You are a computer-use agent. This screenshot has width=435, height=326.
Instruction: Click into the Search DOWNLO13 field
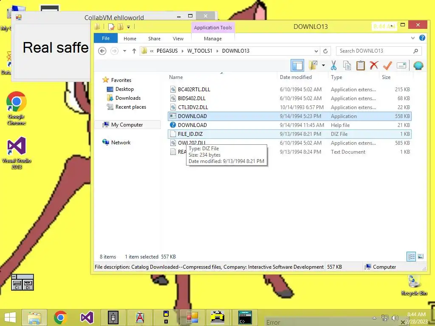(375, 51)
